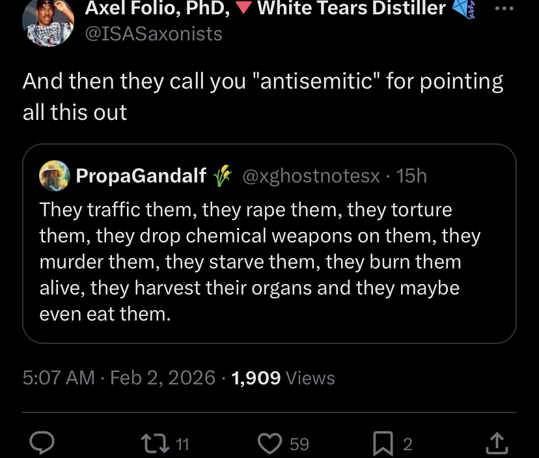Tap the @xghostnotesx handle
539x458 pixels.
click(x=311, y=175)
